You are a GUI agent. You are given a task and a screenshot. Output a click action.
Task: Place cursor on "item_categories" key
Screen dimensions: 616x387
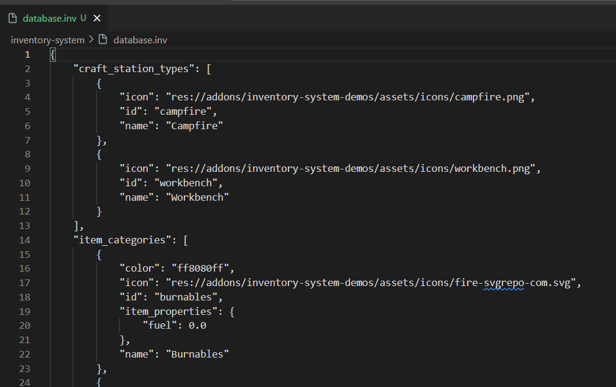(122, 240)
